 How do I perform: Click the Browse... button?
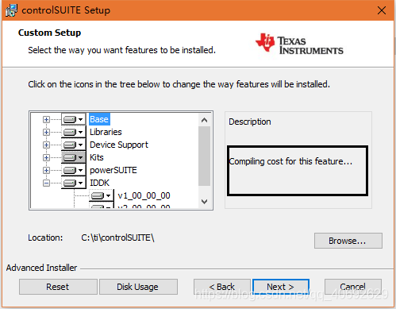pyautogui.click(x=348, y=241)
